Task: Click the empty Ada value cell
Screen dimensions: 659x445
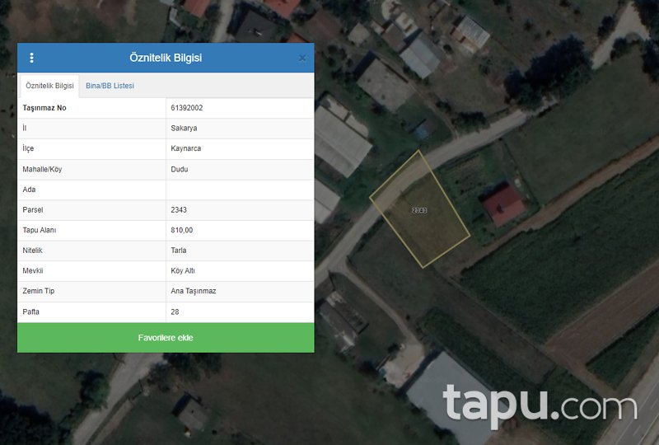Action: (x=239, y=190)
